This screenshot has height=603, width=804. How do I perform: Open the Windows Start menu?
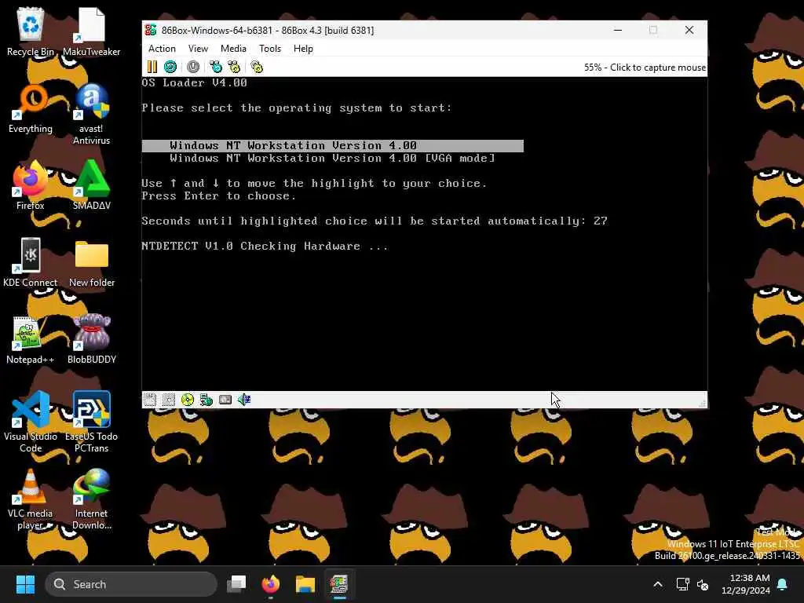click(x=25, y=584)
